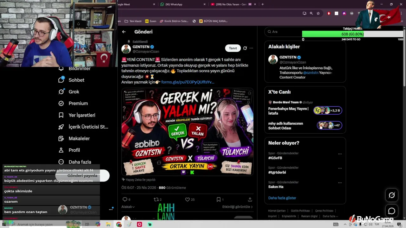Screen dimensions: 406x228
Task: Open Premium in the sidebar
Action: pyautogui.click(x=73, y=103)
